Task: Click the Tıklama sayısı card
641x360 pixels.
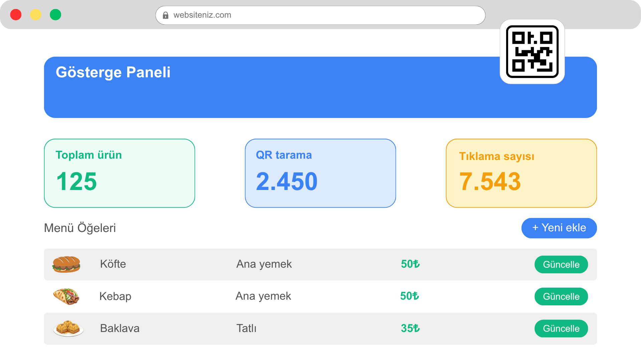Action: [521, 173]
